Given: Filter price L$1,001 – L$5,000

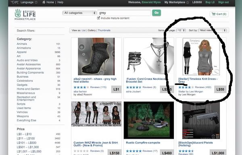Looking at the screenshot, I should (x=29, y=151).
